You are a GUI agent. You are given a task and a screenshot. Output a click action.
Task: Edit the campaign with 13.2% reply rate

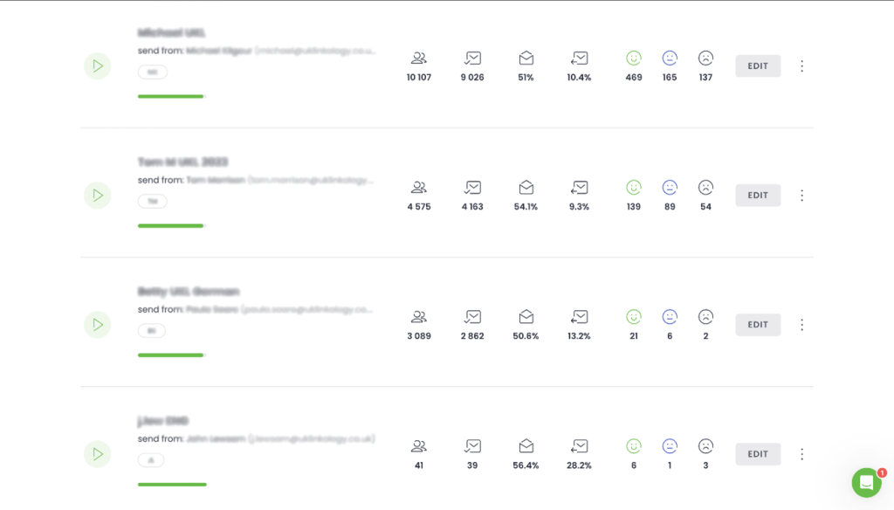(x=758, y=325)
